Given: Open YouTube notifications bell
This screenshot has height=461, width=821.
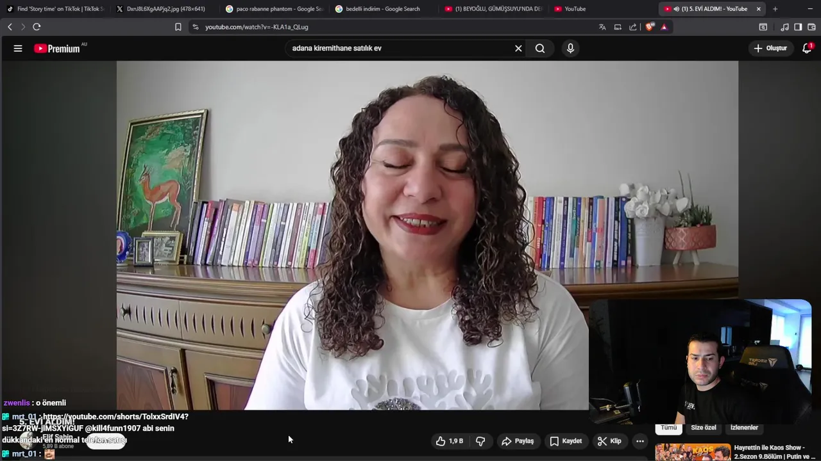Looking at the screenshot, I should pyautogui.click(x=807, y=48).
